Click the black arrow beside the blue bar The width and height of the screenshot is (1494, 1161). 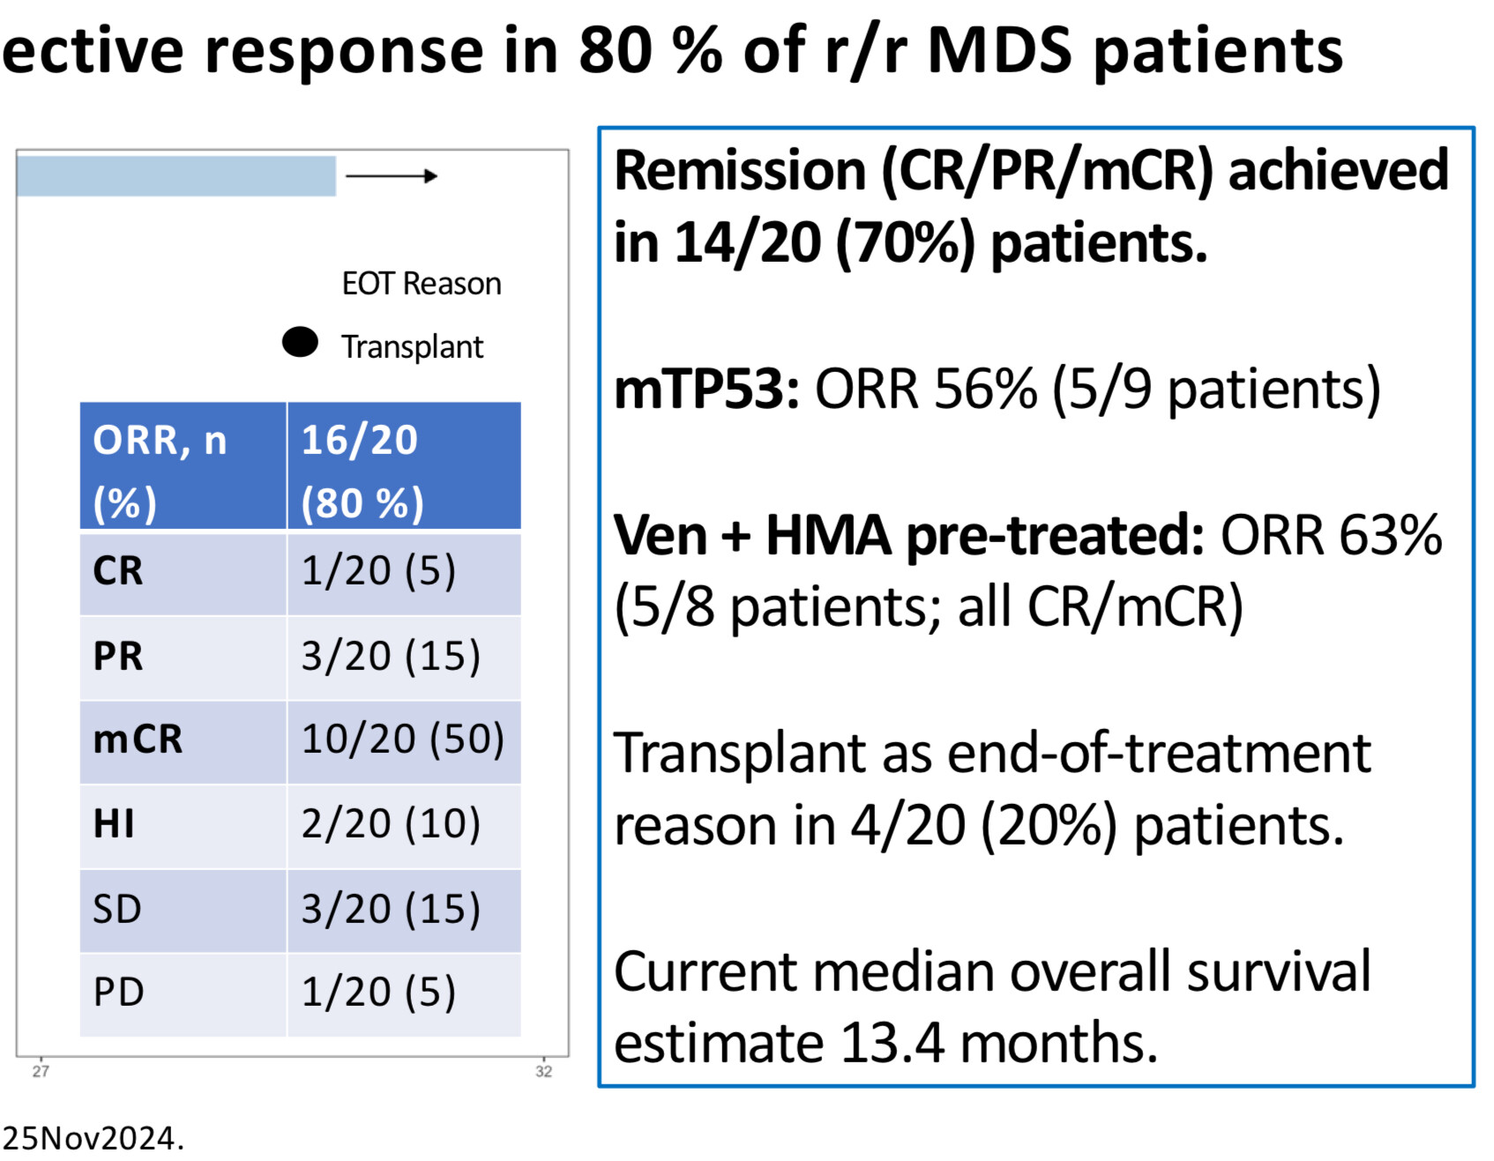[392, 176]
